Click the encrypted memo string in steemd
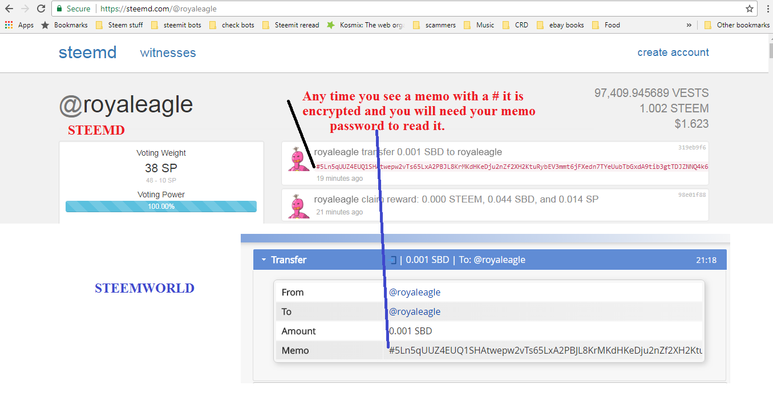The image size is (773, 401). point(512,167)
